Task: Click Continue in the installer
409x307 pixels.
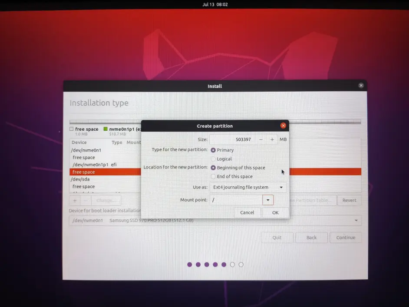Action: pyautogui.click(x=346, y=238)
